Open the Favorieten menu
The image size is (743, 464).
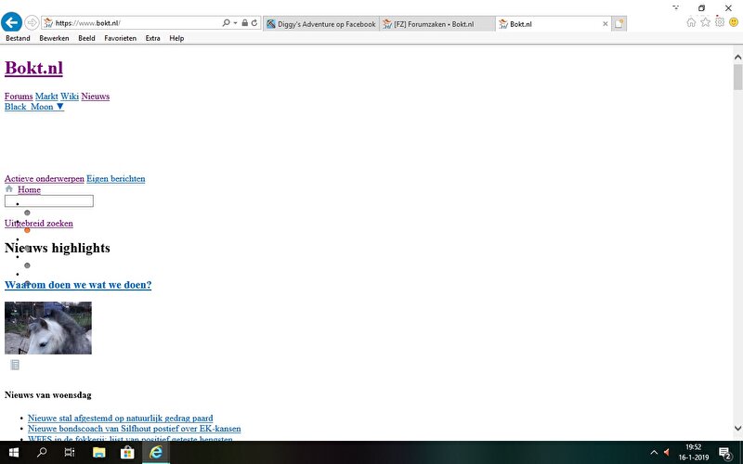pyautogui.click(x=121, y=38)
